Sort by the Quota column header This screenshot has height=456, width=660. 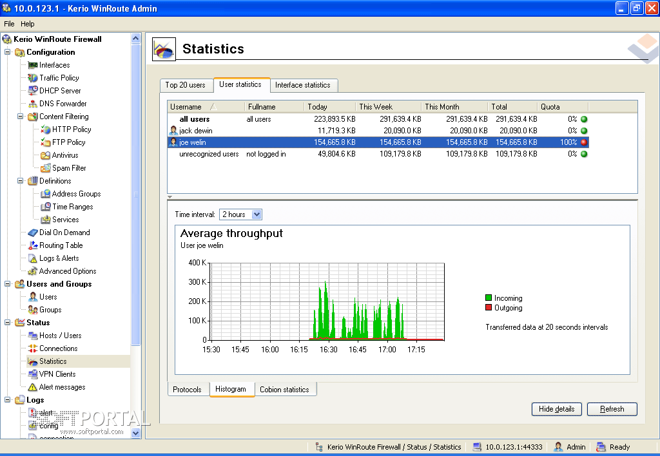coord(563,107)
